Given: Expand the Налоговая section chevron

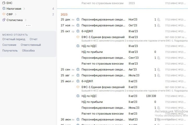Looking at the screenshot, I should pos(24,9).
